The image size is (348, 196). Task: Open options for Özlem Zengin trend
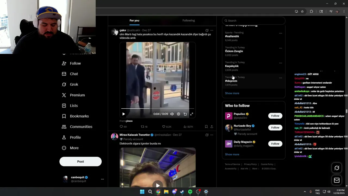pyautogui.click(x=281, y=48)
